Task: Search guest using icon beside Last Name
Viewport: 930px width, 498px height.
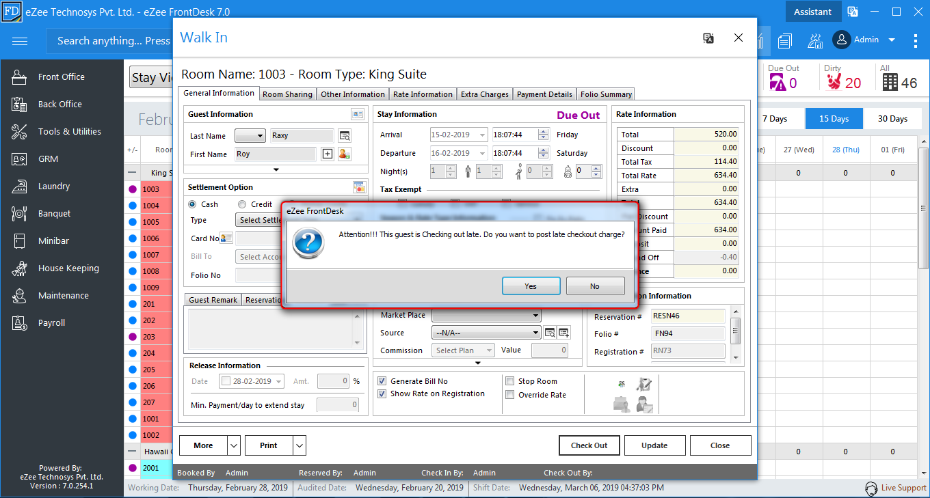Action: (345, 135)
